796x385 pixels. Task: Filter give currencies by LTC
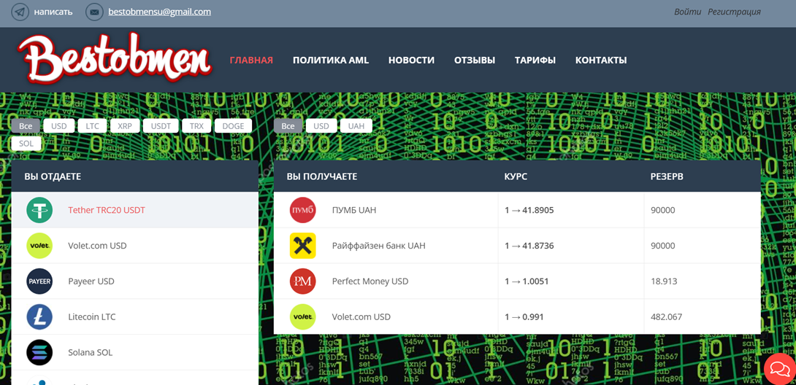(93, 126)
